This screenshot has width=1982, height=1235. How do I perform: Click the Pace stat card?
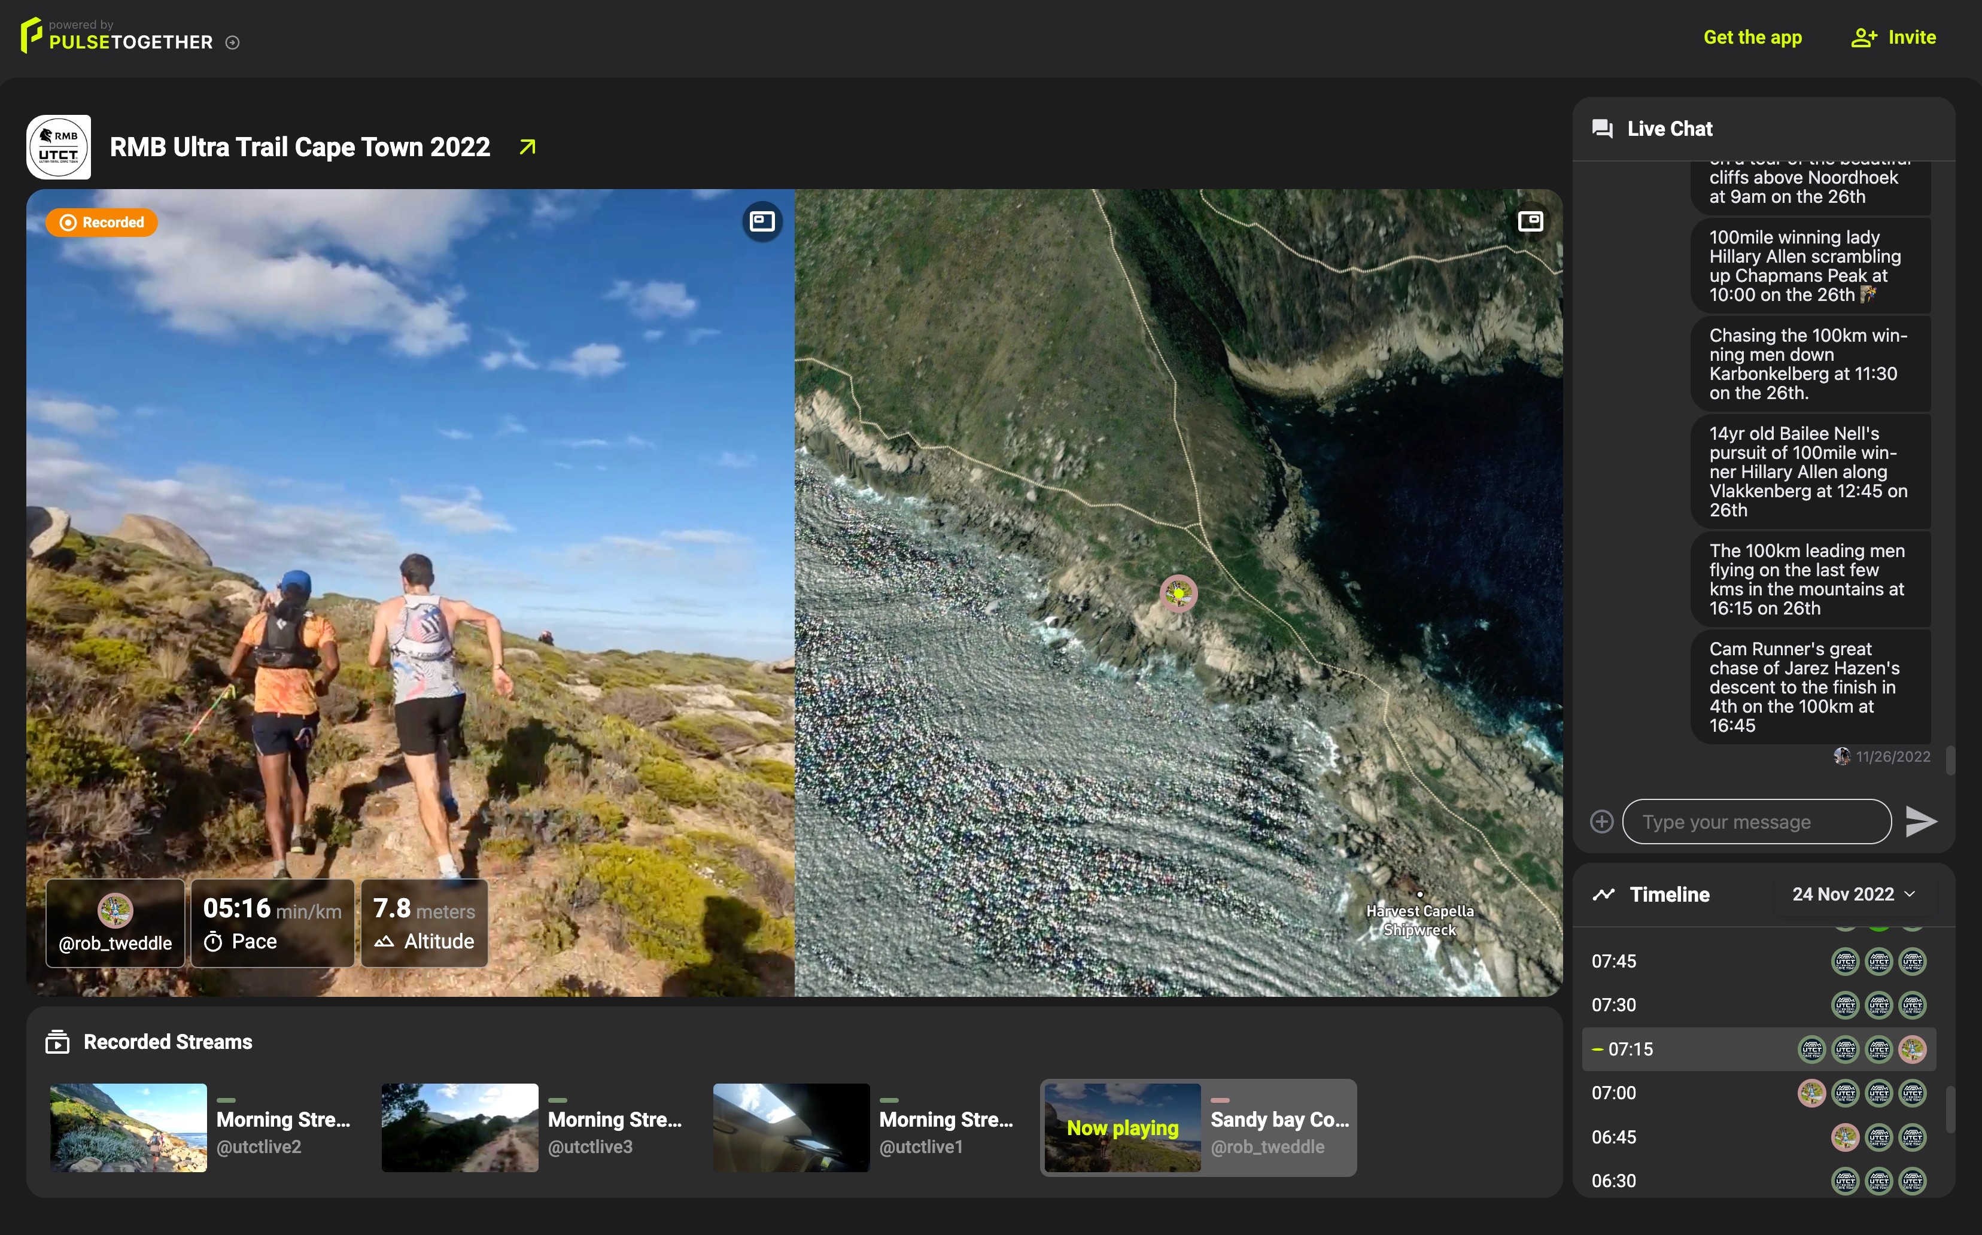coord(272,923)
